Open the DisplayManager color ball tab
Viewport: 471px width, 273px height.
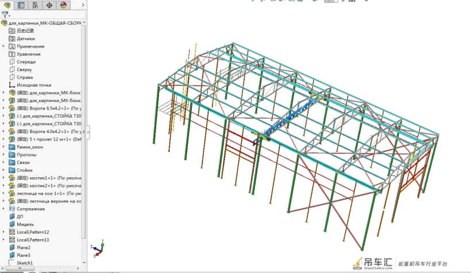pos(63,5)
